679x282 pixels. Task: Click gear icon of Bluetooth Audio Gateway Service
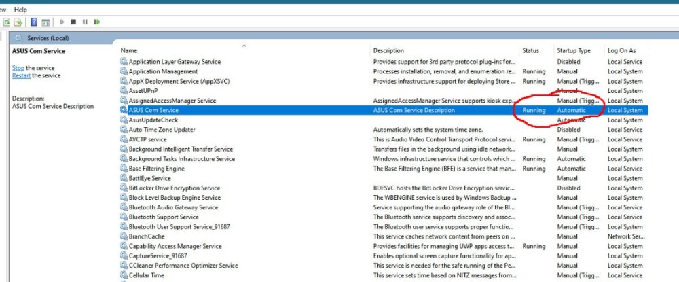click(124, 207)
